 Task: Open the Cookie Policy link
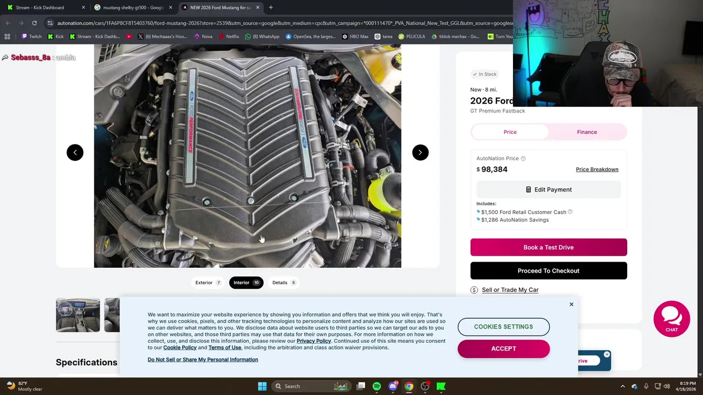180,348
